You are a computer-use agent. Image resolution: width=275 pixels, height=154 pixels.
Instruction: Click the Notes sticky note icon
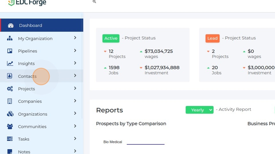(10, 151)
